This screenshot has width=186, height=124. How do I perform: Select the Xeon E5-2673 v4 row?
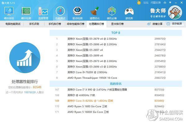(116, 61)
